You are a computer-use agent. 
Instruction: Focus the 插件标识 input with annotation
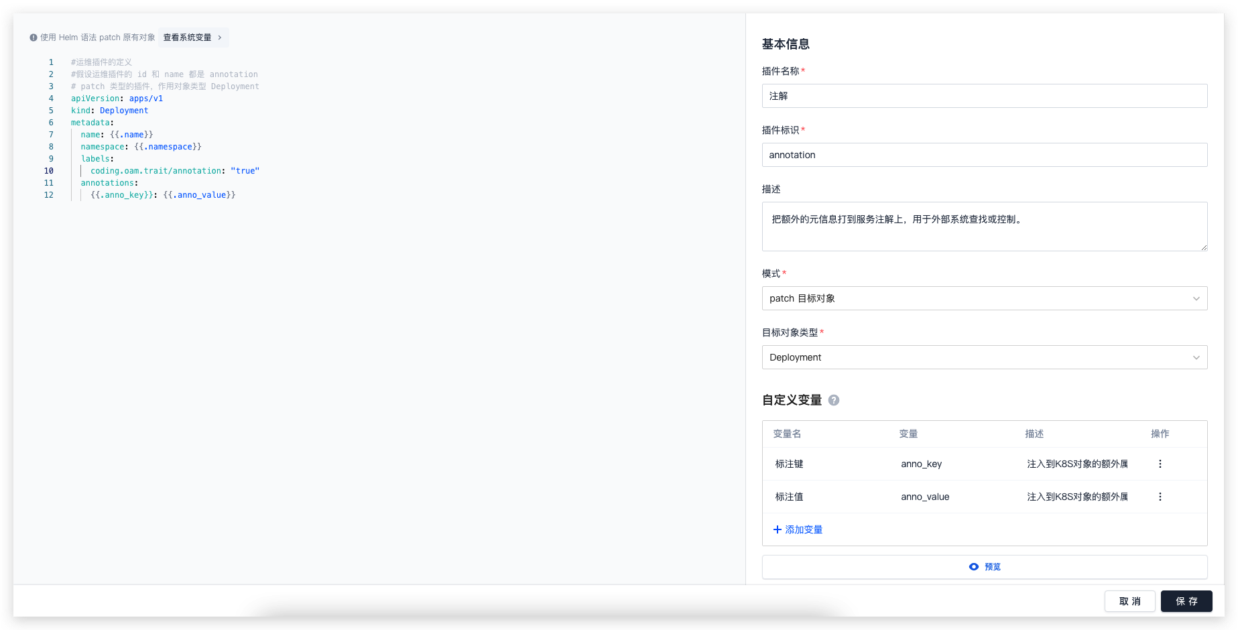click(985, 155)
